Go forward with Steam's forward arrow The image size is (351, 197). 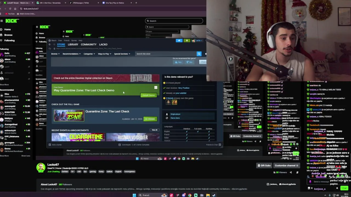tap(54, 44)
